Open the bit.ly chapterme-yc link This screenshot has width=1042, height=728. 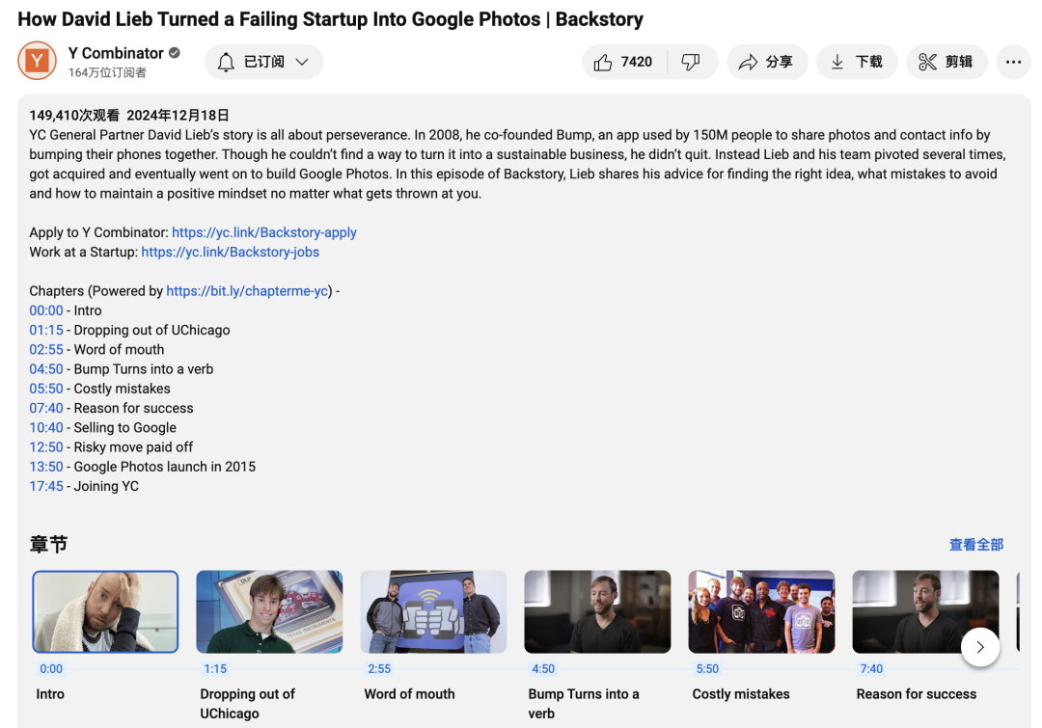pos(247,291)
